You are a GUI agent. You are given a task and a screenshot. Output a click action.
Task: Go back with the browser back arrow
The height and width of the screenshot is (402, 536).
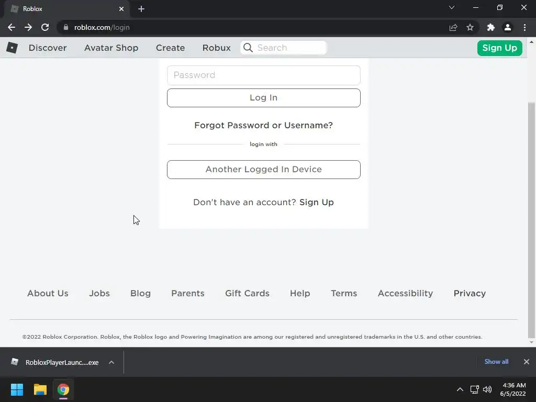coord(12,27)
